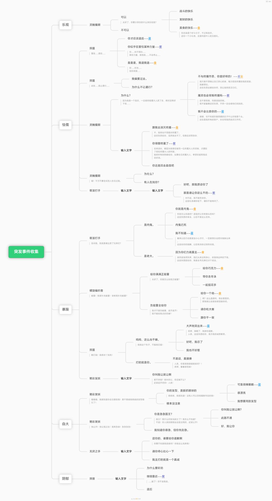The width and height of the screenshot is (272, 501).
Task: Select the 阴郁 branch node
Action: 65,479
